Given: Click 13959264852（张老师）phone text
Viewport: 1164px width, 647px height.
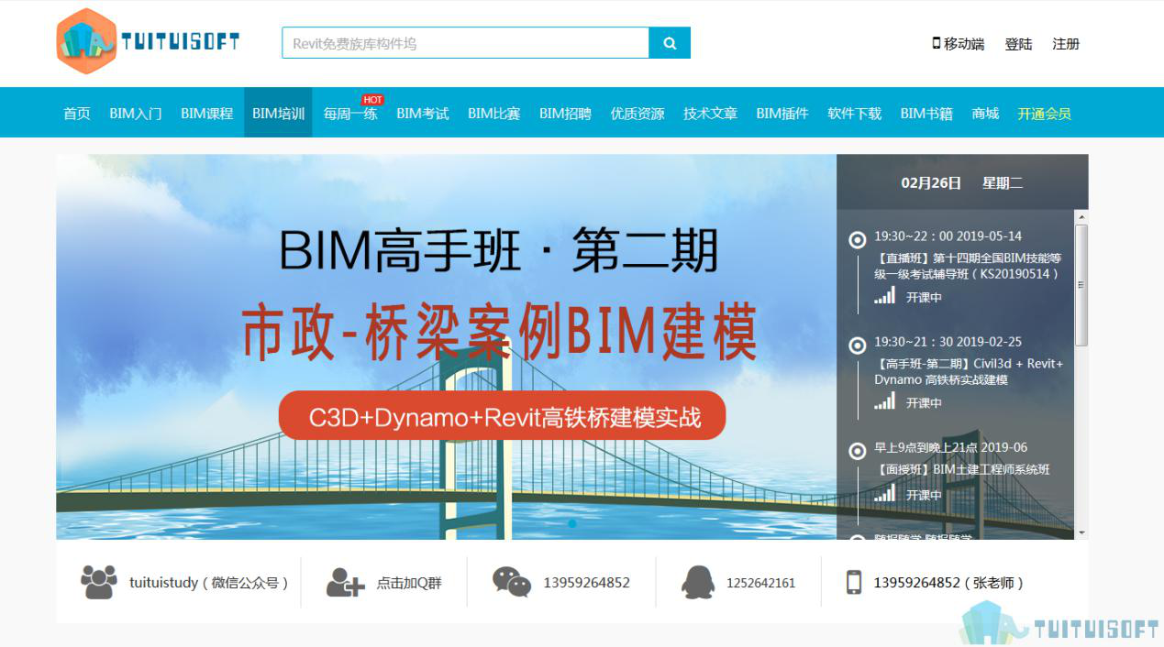Looking at the screenshot, I should tap(948, 582).
